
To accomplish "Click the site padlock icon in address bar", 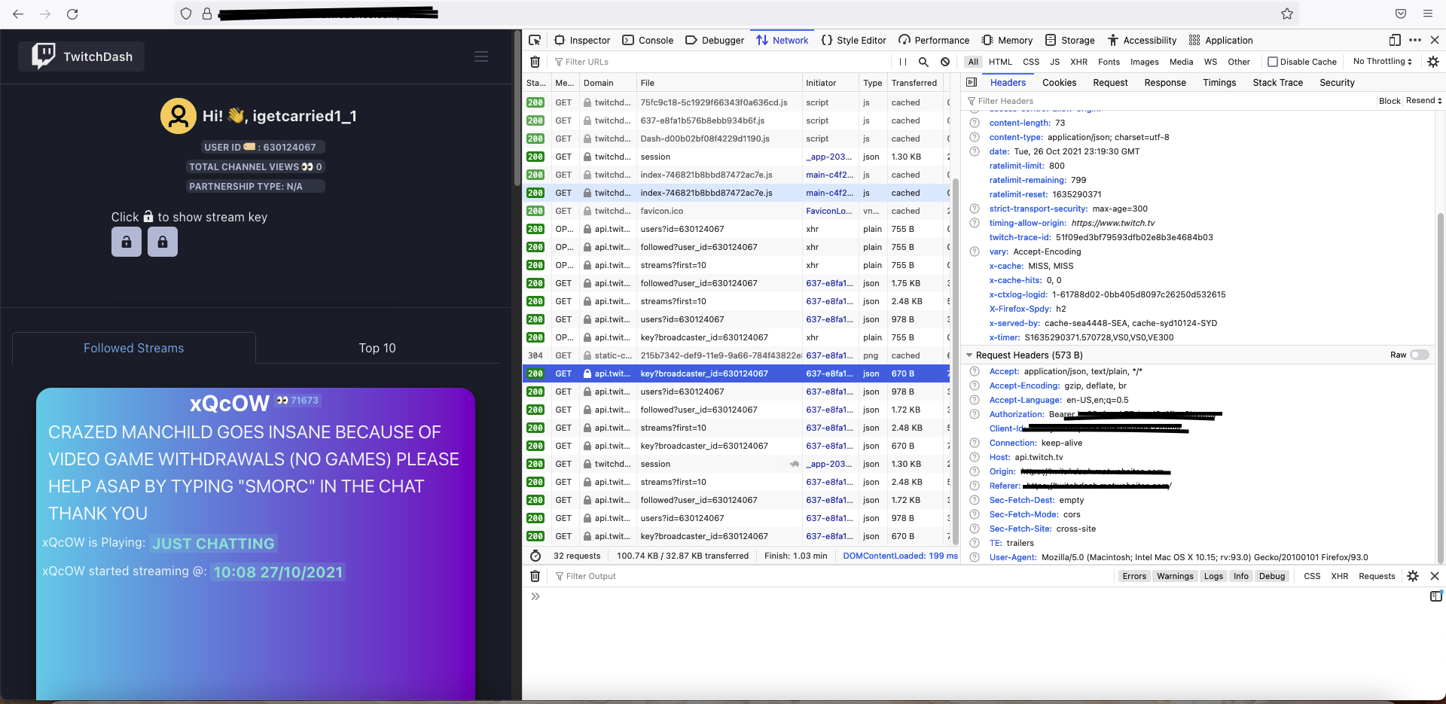I will 207,14.
